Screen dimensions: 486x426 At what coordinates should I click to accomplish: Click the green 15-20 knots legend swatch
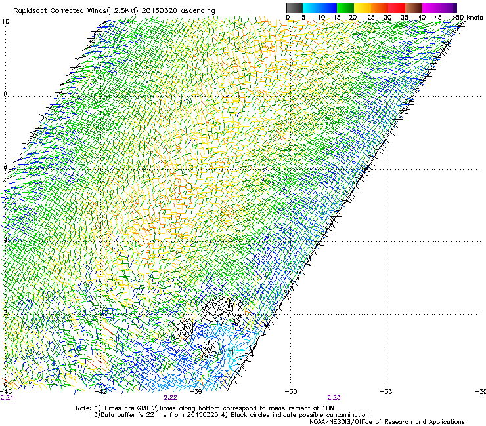[345, 8]
